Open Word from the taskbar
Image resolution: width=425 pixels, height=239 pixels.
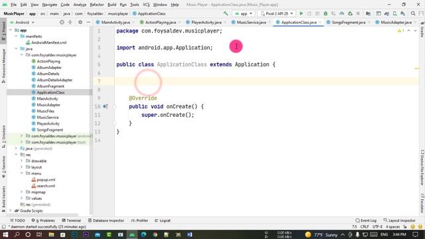[x=190, y=234]
